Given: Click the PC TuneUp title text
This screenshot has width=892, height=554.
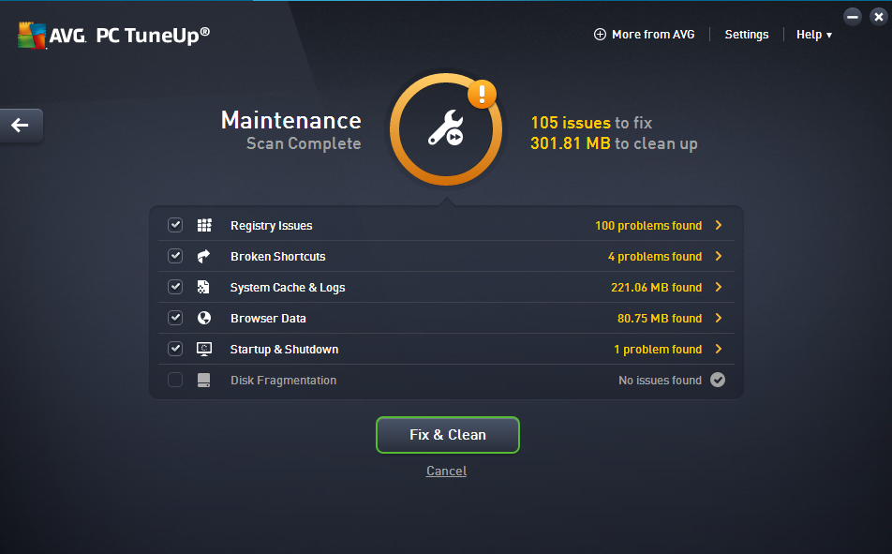Looking at the screenshot, I should point(153,36).
